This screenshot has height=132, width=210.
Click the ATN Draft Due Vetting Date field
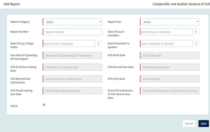72,67
